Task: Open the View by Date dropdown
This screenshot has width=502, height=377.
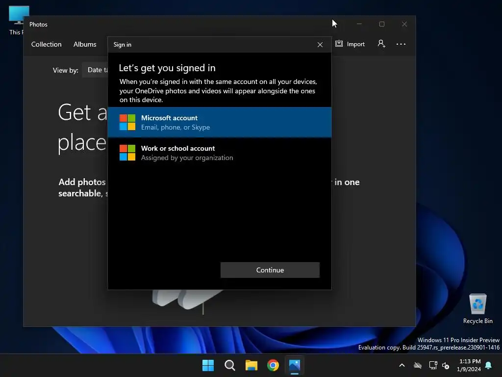Action: tap(96, 70)
